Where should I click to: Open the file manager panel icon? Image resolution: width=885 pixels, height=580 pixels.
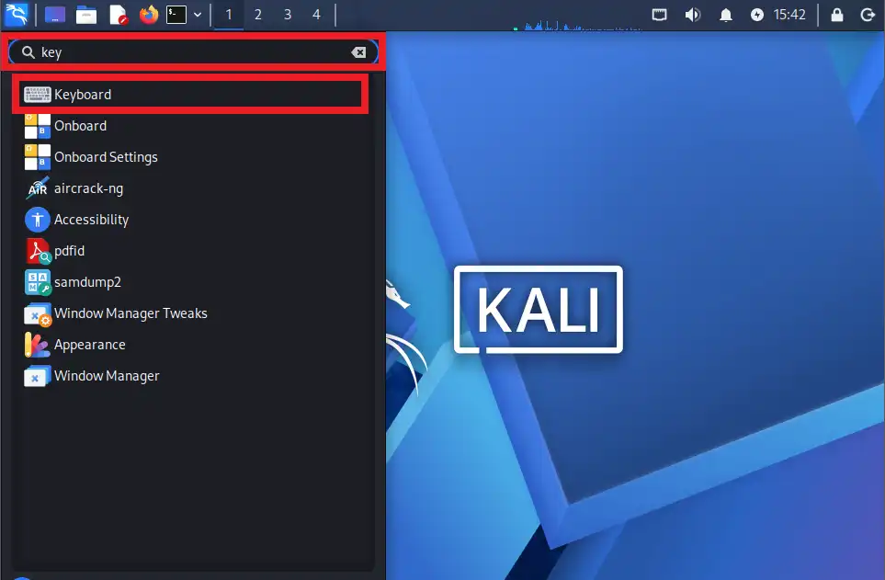pos(86,15)
